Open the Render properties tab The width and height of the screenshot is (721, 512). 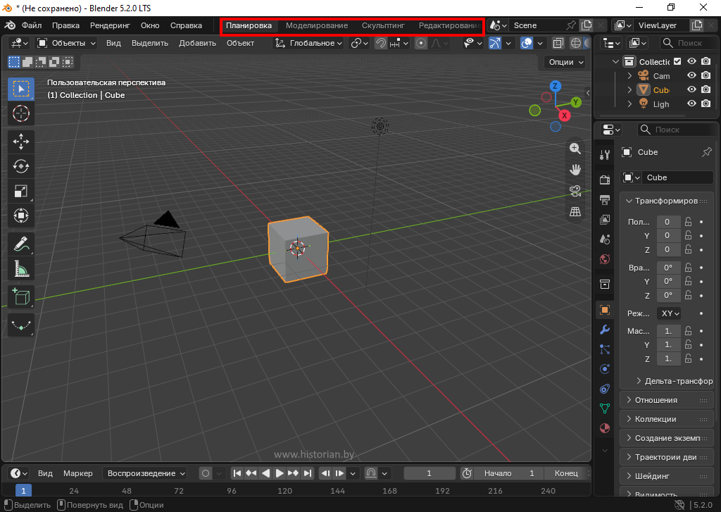pos(605,180)
